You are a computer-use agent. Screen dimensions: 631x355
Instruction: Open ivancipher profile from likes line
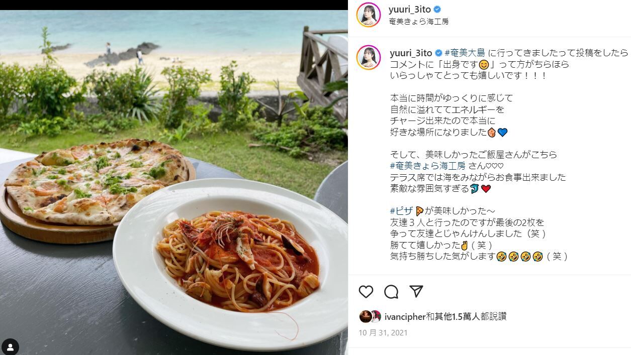coord(405,316)
